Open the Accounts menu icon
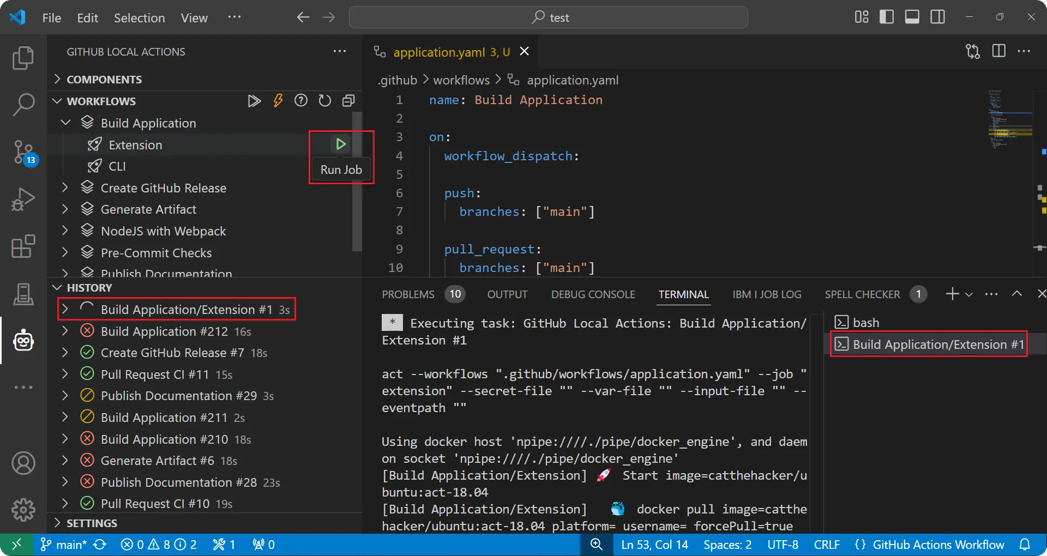 tap(23, 463)
